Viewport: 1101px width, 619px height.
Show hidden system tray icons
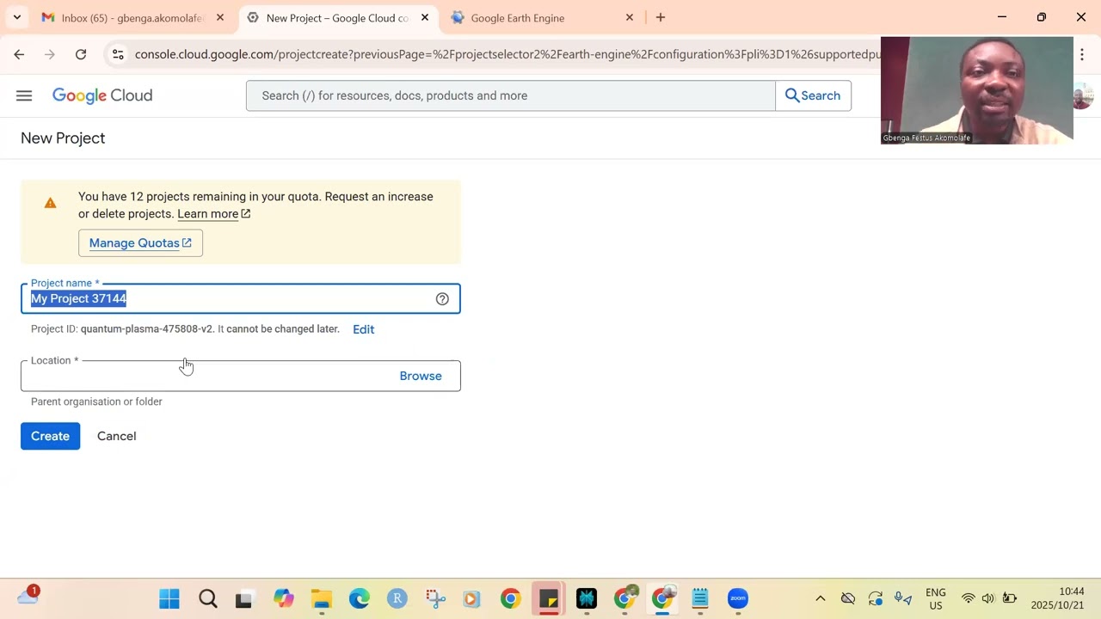tap(821, 598)
